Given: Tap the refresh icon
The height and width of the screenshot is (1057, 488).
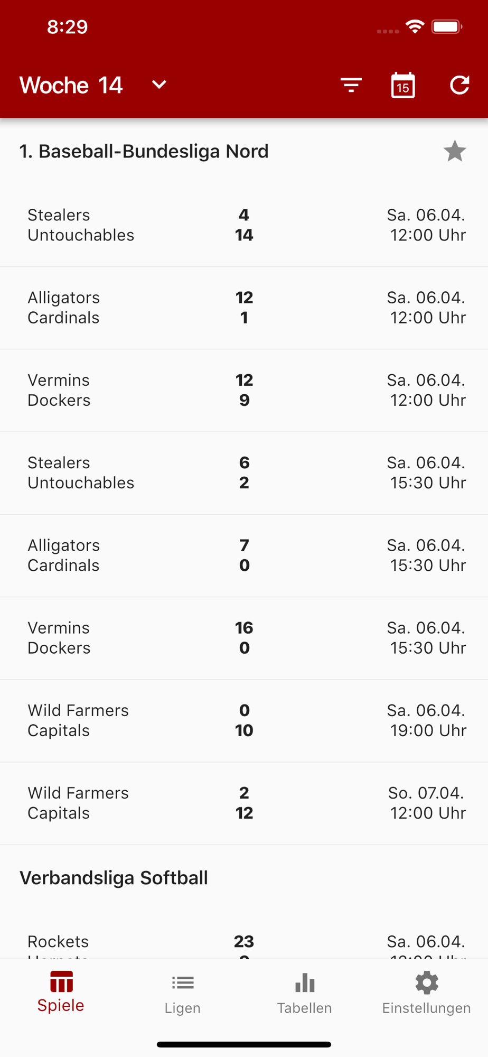Looking at the screenshot, I should tap(459, 85).
